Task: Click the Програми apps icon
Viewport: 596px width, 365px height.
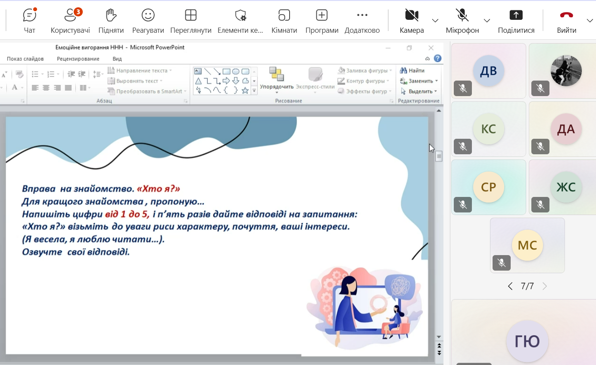Action: [x=321, y=21]
